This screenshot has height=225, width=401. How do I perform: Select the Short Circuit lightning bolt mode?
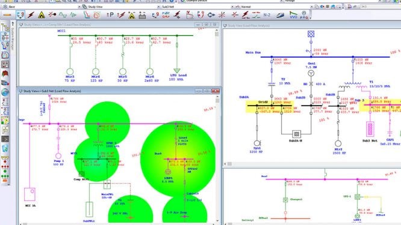(x=31, y=15)
